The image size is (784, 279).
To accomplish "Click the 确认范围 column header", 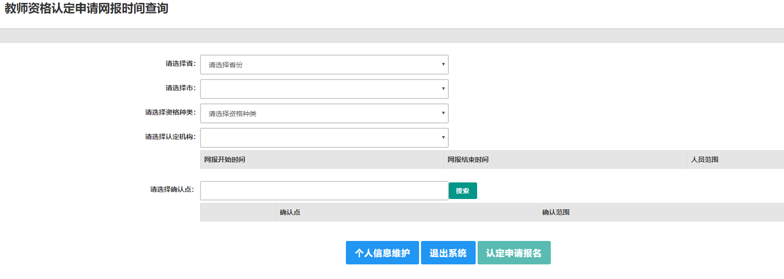I will [556, 212].
